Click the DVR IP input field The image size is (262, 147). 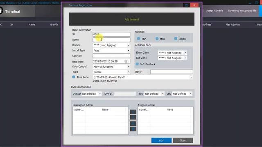point(124,94)
